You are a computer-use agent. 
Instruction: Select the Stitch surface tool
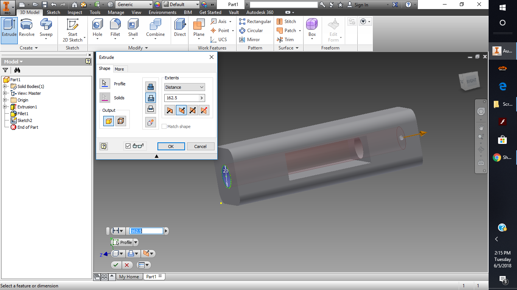286,22
